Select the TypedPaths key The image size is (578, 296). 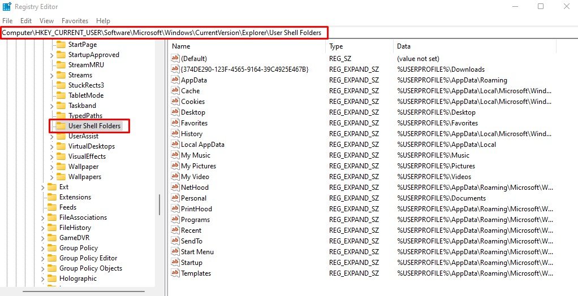click(x=85, y=116)
